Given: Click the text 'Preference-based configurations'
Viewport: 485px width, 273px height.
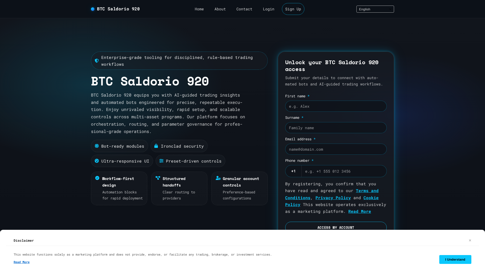Looking at the screenshot, I should pyautogui.click(x=239, y=195).
